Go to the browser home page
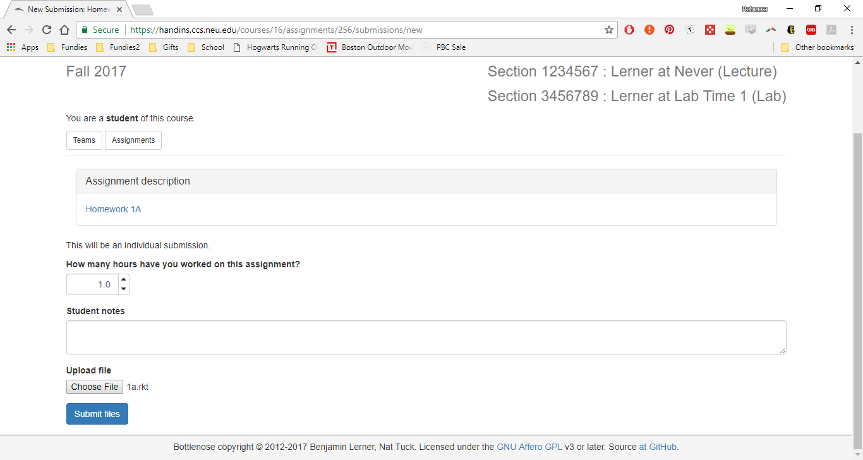 64,30
